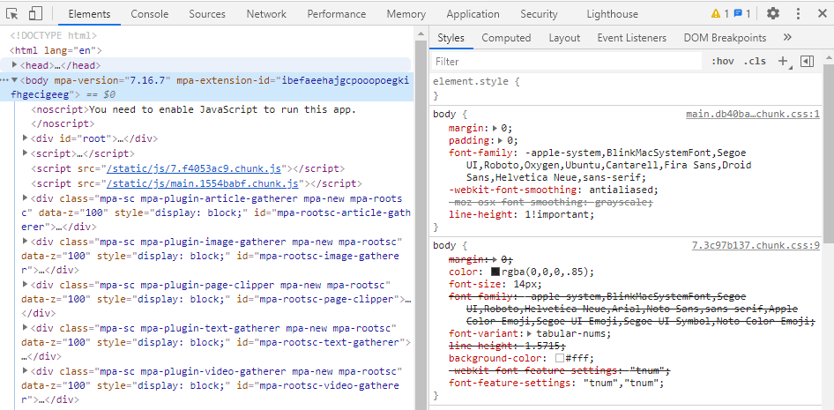Activate the inspect element picker icon
The width and height of the screenshot is (834, 410).
point(12,14)
